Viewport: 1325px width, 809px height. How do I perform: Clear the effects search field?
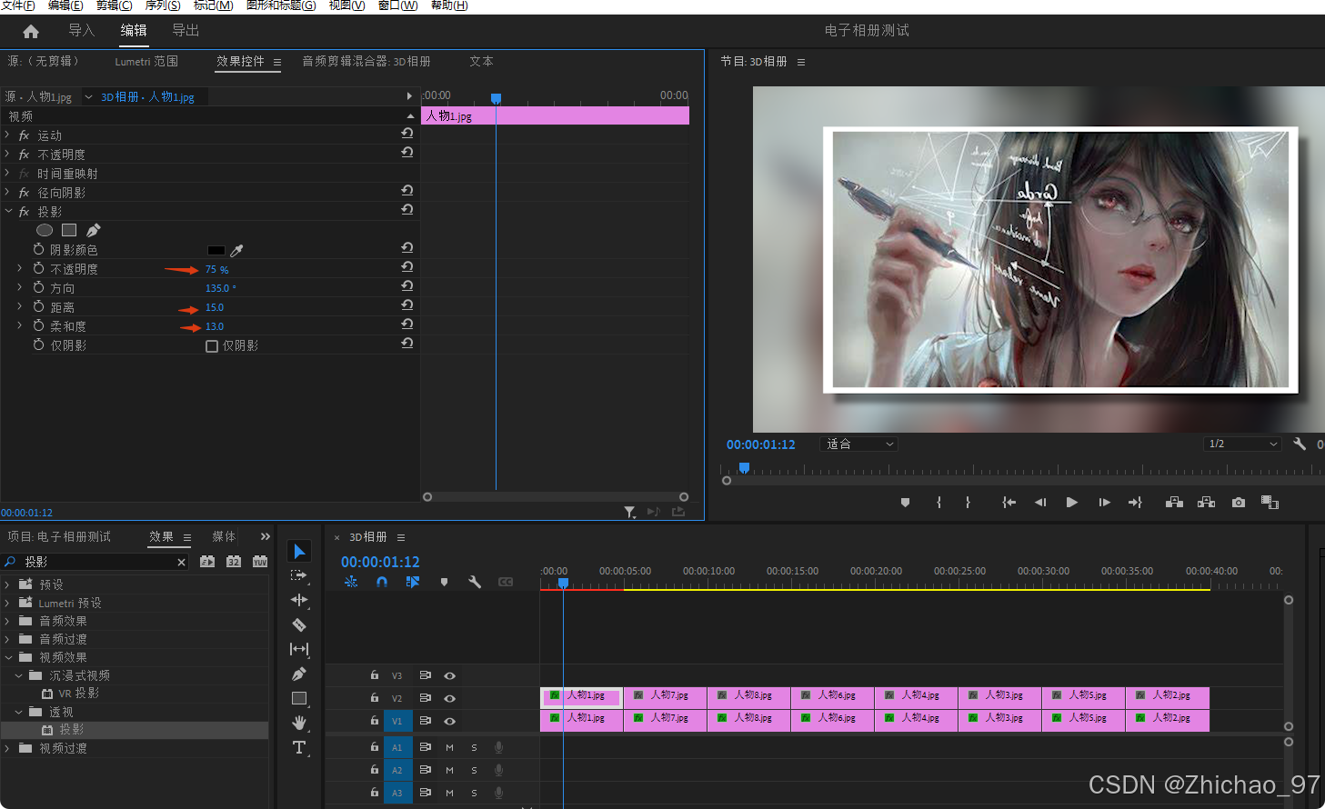point(181,563)
